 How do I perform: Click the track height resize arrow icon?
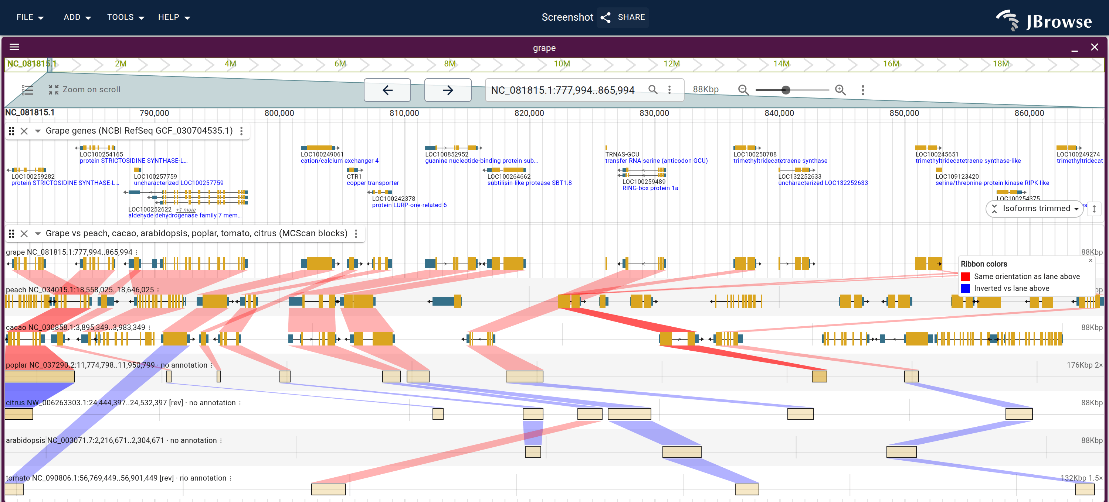[x=1094, y=209]
